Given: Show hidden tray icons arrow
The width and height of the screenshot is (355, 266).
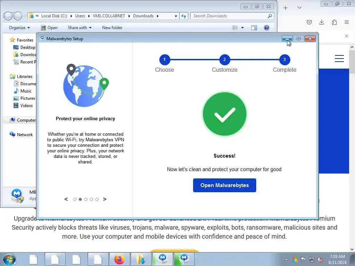Looking at the screenshot, I should pos(286,259).
